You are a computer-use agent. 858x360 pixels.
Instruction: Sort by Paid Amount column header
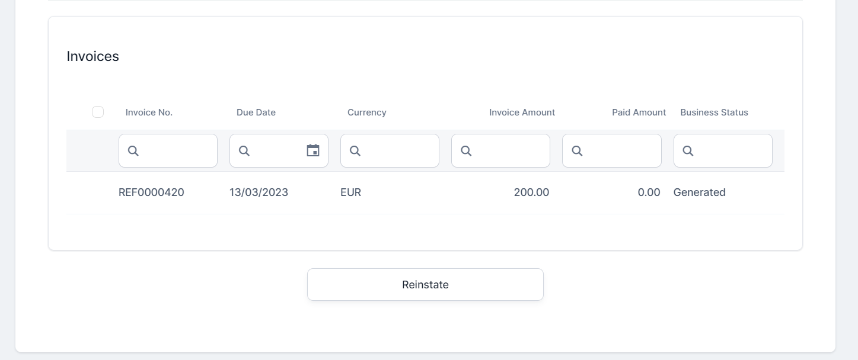(x=639, y=112)
